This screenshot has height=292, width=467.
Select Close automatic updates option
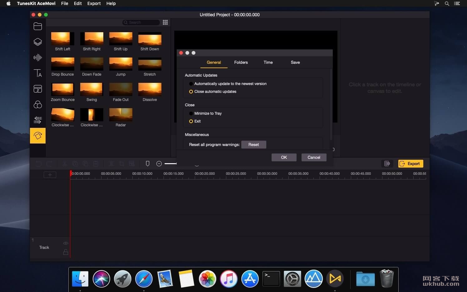pyautogui.click(x=213, y=92)
